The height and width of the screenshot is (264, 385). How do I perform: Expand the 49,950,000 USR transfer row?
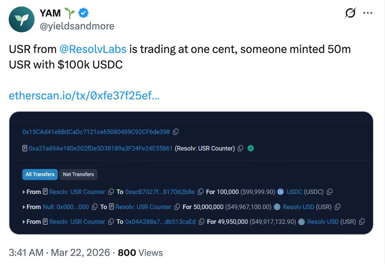tap(24, 222)
